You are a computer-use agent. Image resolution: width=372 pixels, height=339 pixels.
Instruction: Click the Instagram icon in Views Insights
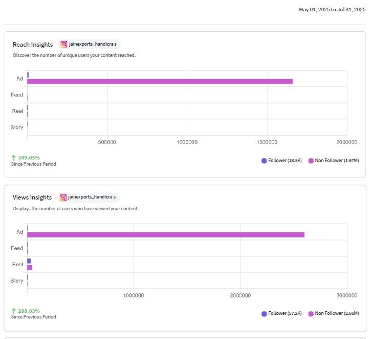point(63,197)
